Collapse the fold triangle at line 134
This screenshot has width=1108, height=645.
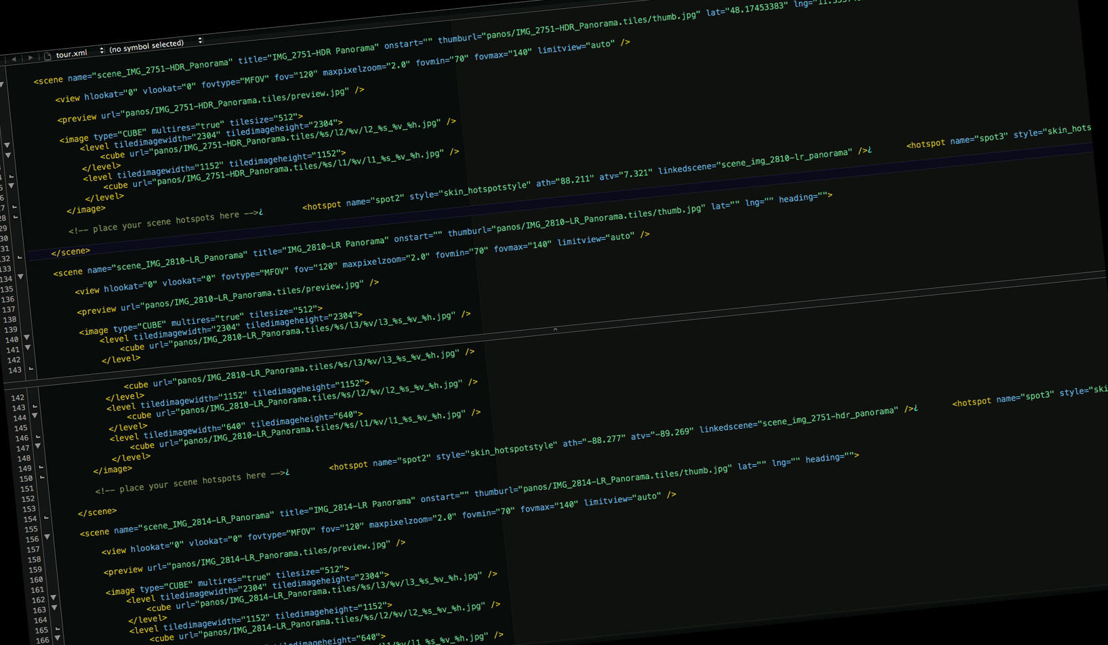21,276
